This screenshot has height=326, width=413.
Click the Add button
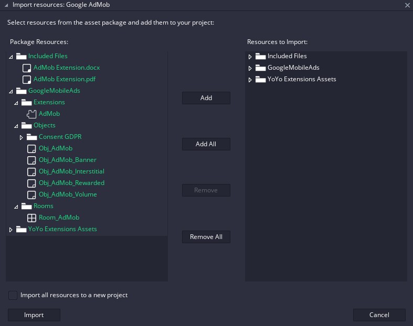click(206, 98)
